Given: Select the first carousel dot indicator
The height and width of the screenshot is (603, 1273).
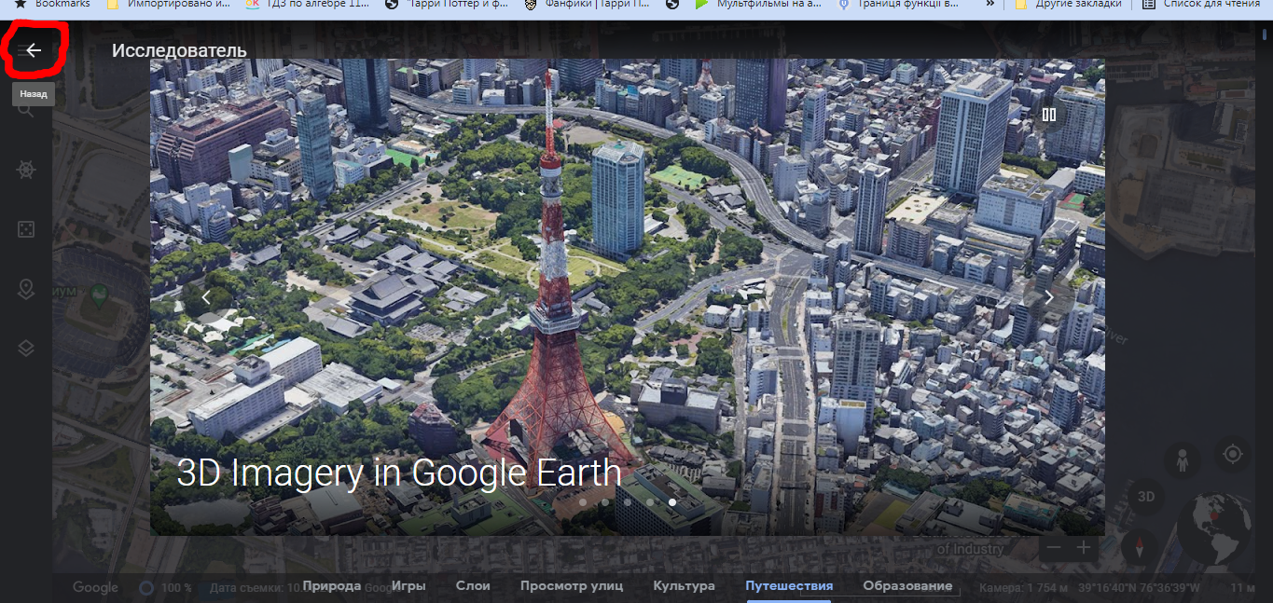Looking at the screenshot, I should coord(583,502).
